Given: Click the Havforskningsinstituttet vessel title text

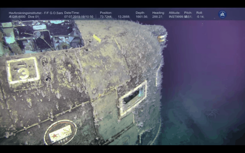Looking at the screenshot, I should click(35, 13).
